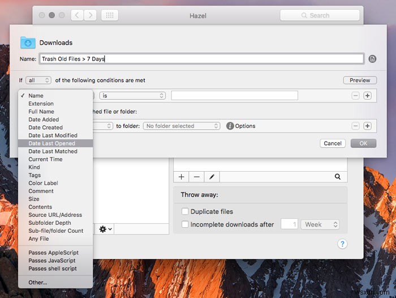Open the Week time unit dropdown
Image resolution: width=396 pixels, height=298 pixels.
click(320, 224)
